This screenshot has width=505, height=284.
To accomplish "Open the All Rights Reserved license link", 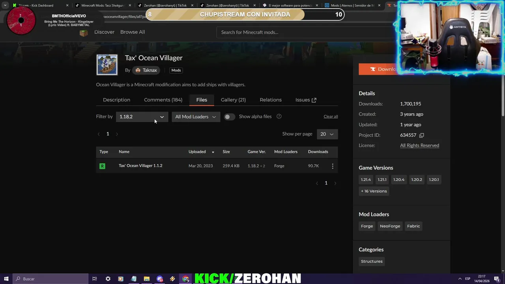I will click(419, 146).
